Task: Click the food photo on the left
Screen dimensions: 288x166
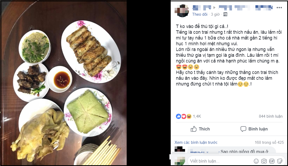Action: [64, 83]
